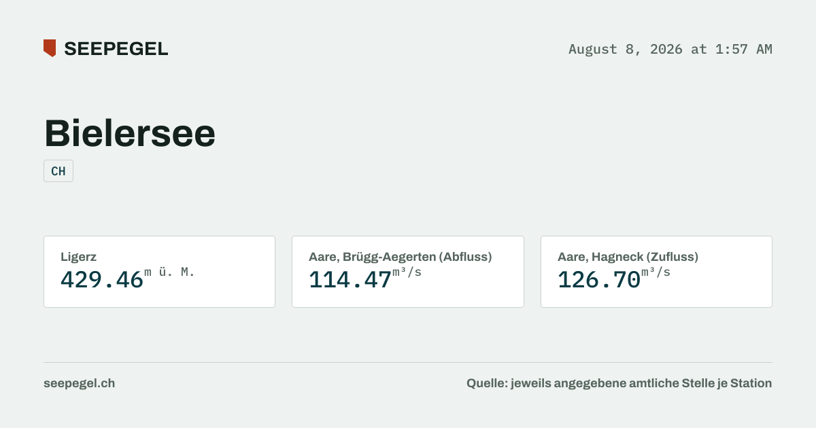Click the Aare, Brügg-Aegerten (Abfluss) label

400,257
